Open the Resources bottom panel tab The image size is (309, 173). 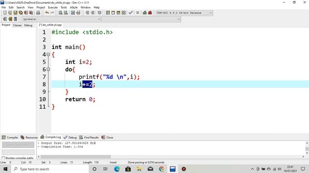pos(29,137)
